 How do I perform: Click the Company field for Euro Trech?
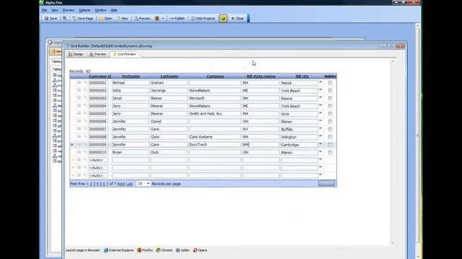[x=215, y=145]
